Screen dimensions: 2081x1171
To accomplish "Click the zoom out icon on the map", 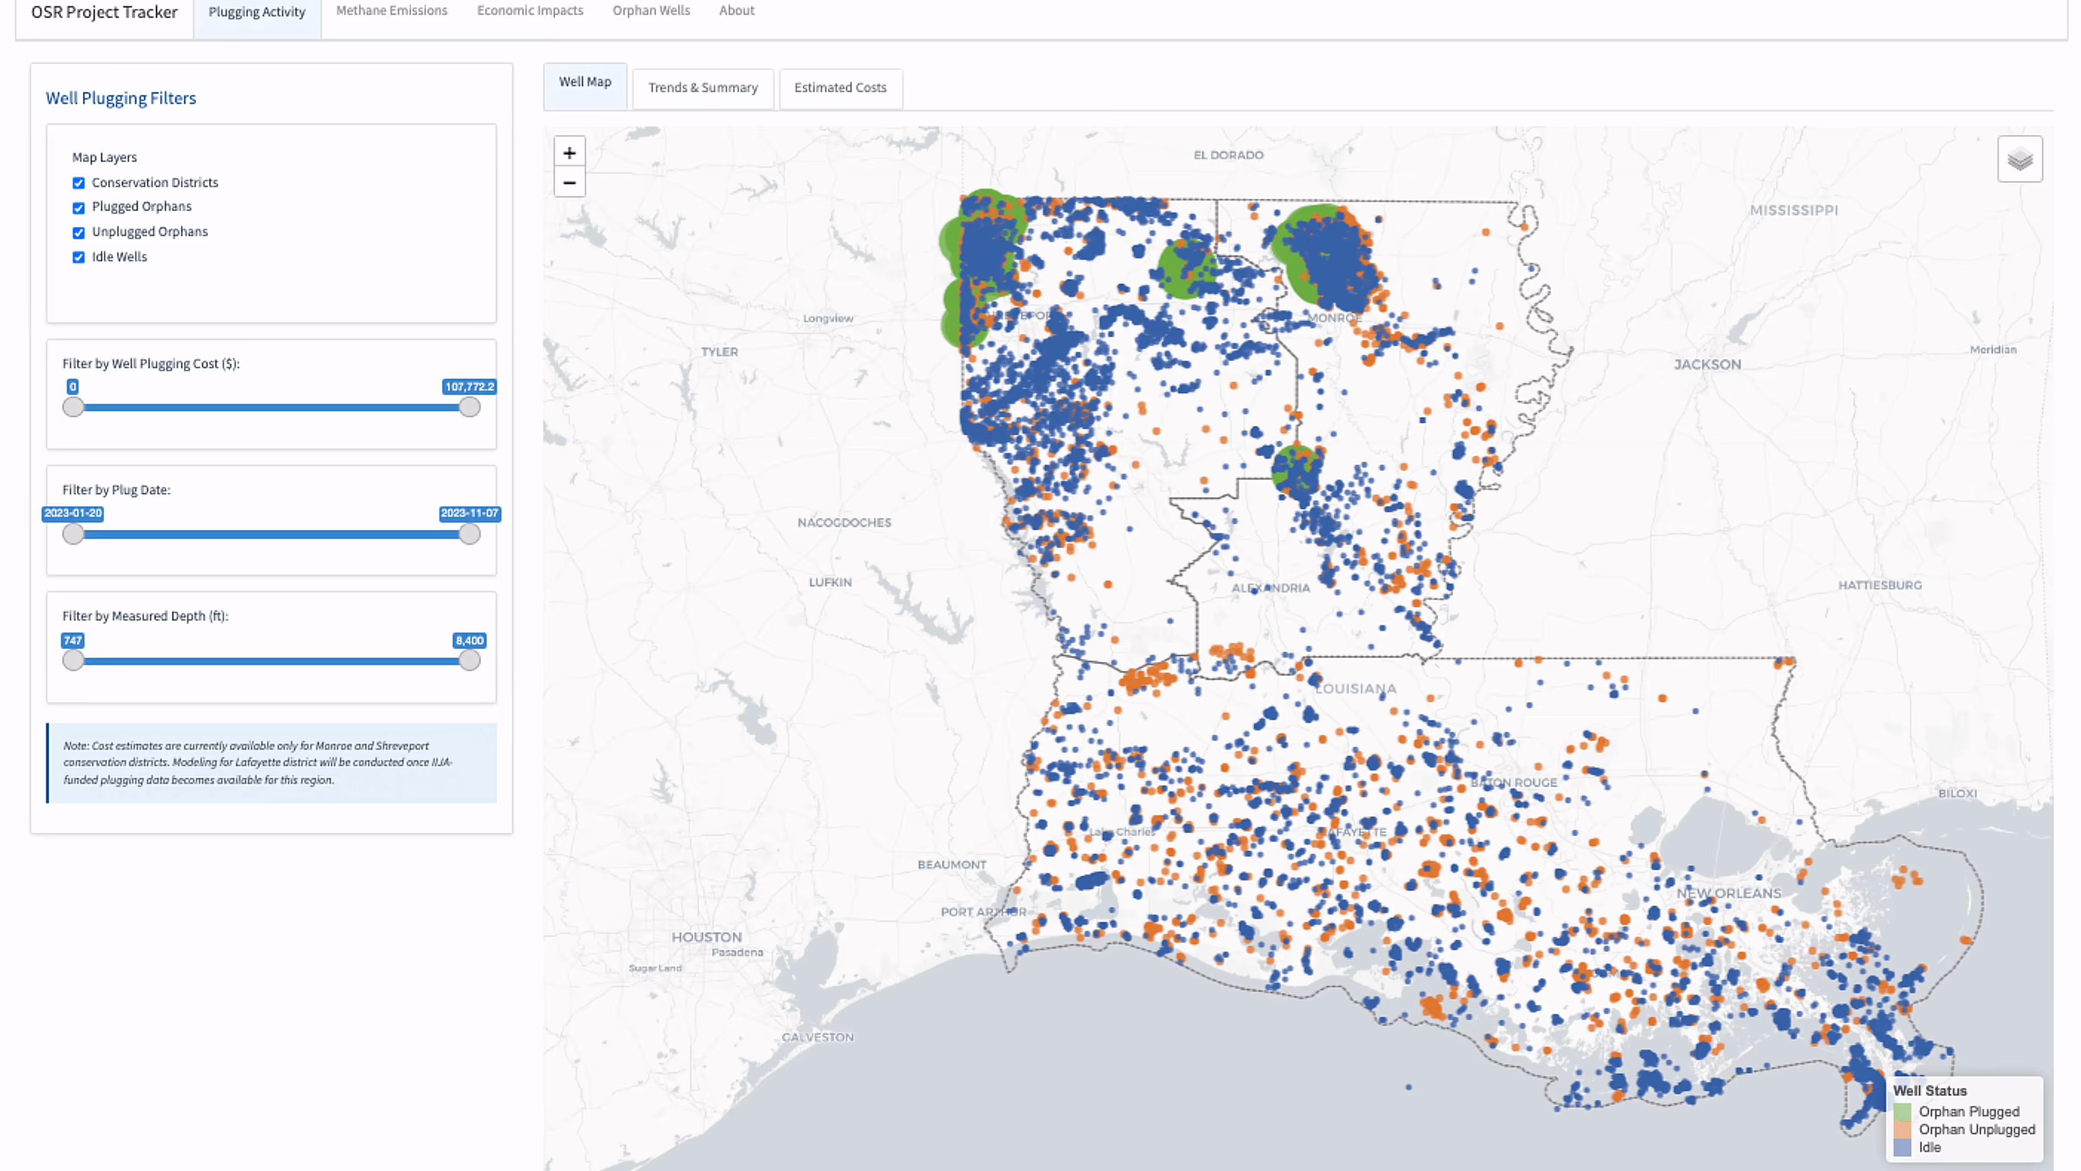I will [571, 183].
